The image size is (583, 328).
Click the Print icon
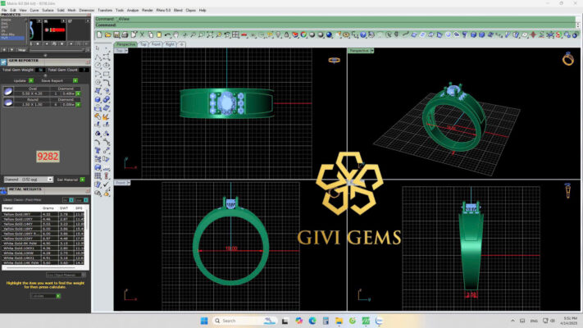[125, 34]
